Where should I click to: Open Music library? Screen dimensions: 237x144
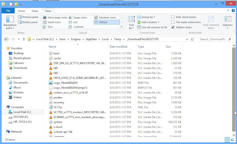click(x=17, y=88)
